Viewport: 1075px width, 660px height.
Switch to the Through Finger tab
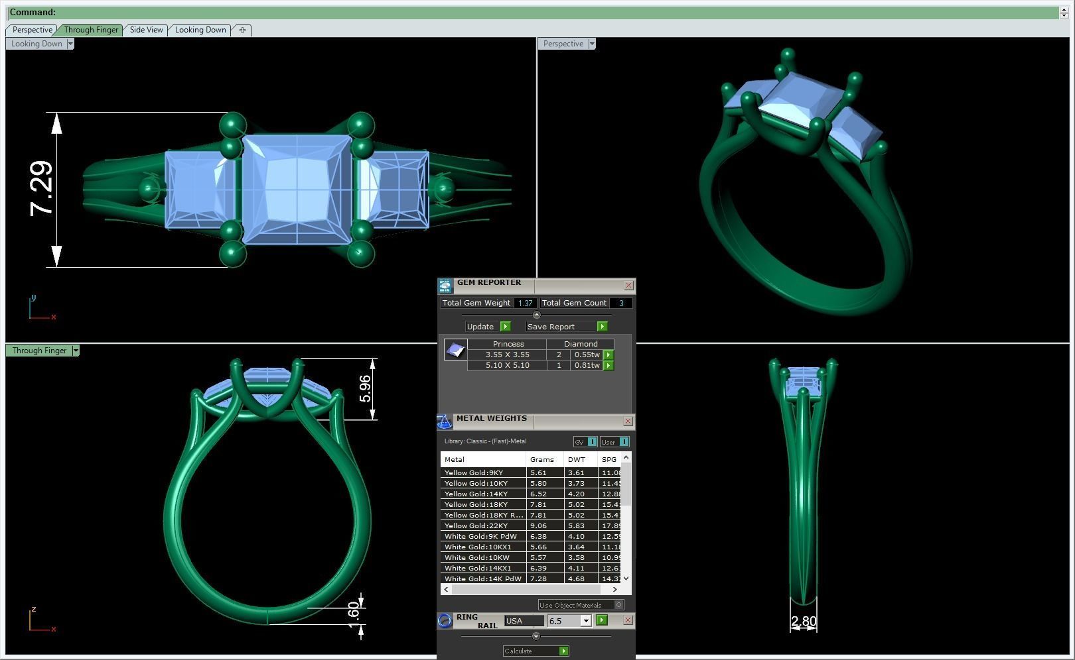(x=91, y=30)
